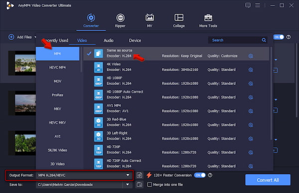Image resolution: width=299 pixels, height=193 pixels.
Task: Open settings gear for HD 720P profile
Action: (x=251, y=152)
